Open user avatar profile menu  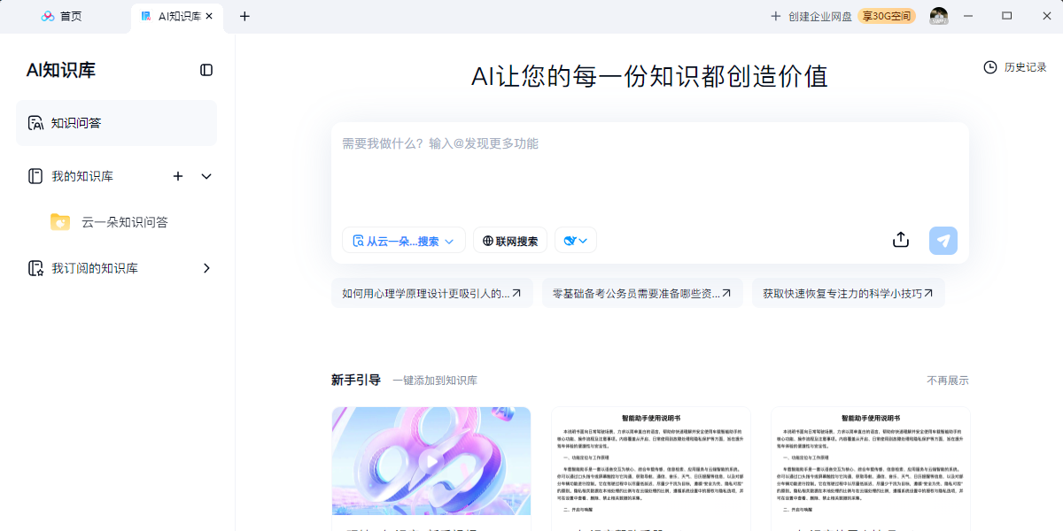click(x=939, y=16)
